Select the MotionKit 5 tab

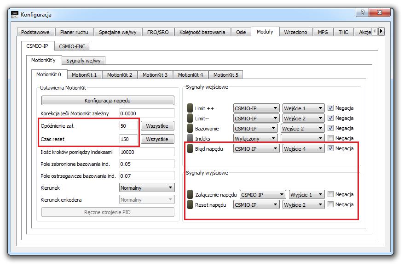click(x=226, y=74)
